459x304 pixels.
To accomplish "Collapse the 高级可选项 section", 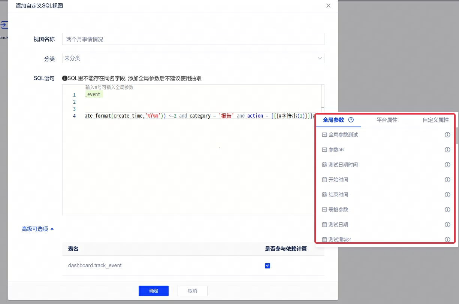I will [x=37, y=229].
